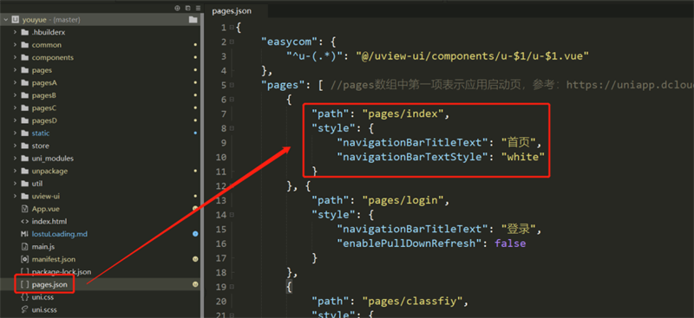Open main.js from the project tree
This screenshot has width=694, height=318.
tap(43, 246)
